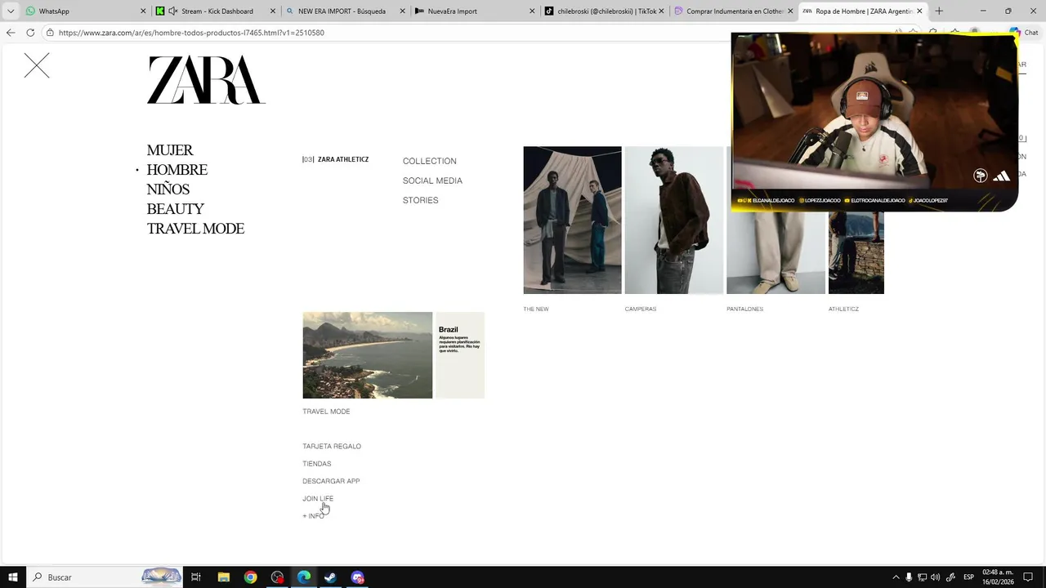Reload the page with the refresh icon
This screenshot has height=588, width=1046.
pyautogui.click(x=30, y=33)
